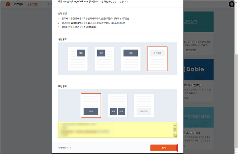Select top ad layout with right-aligned ad
238x154 pixels.
[78, 59]
